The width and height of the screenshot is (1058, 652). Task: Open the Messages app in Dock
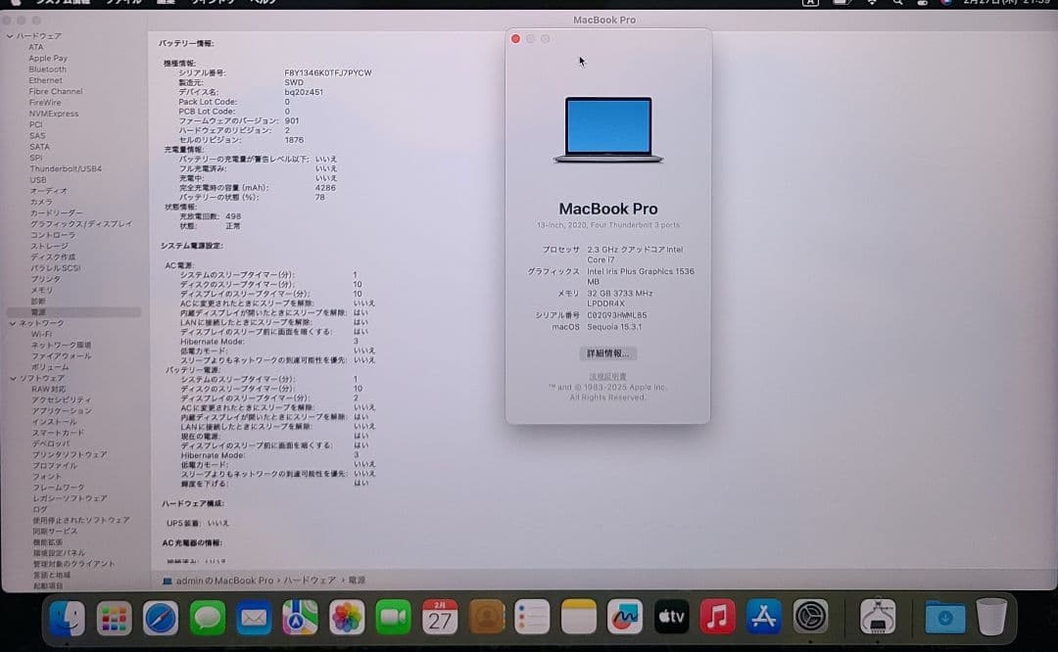pos(207,618)
